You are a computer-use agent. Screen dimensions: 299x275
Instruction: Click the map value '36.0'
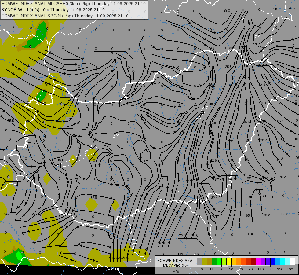(261, 47)
